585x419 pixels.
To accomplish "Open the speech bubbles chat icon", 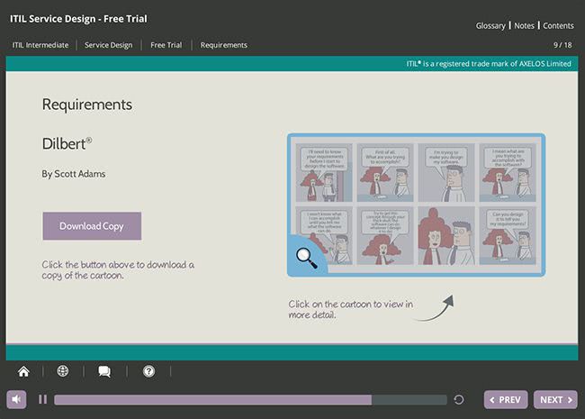I will pos(104,371).
